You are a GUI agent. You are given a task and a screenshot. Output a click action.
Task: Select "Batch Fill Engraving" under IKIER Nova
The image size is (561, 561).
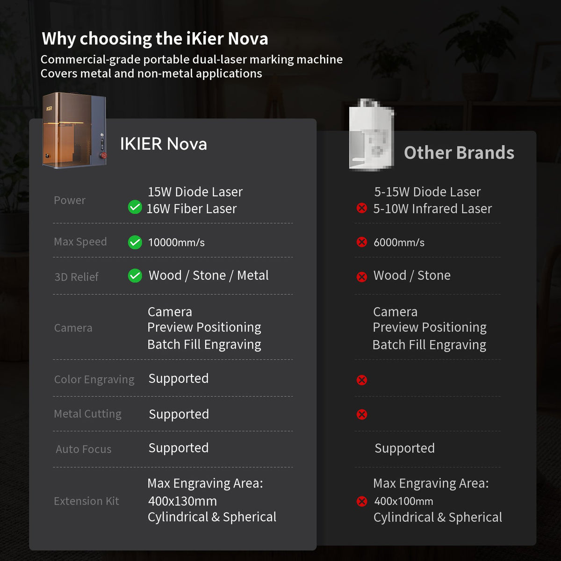pos(204,345)
